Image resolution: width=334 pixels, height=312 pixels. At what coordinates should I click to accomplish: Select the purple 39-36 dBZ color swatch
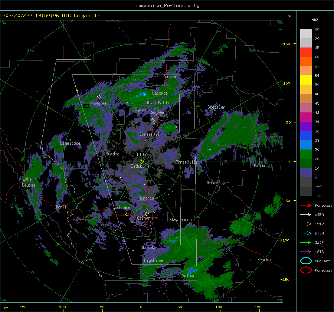(306, 127)
